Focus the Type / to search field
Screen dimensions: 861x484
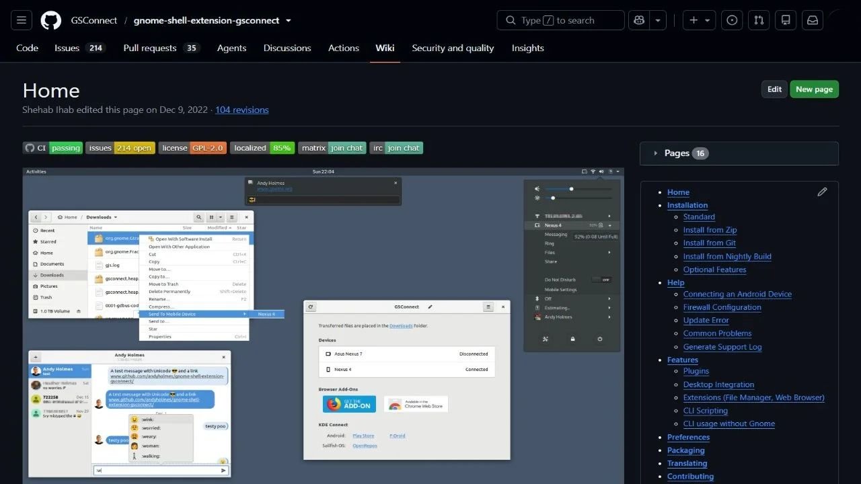561,20
